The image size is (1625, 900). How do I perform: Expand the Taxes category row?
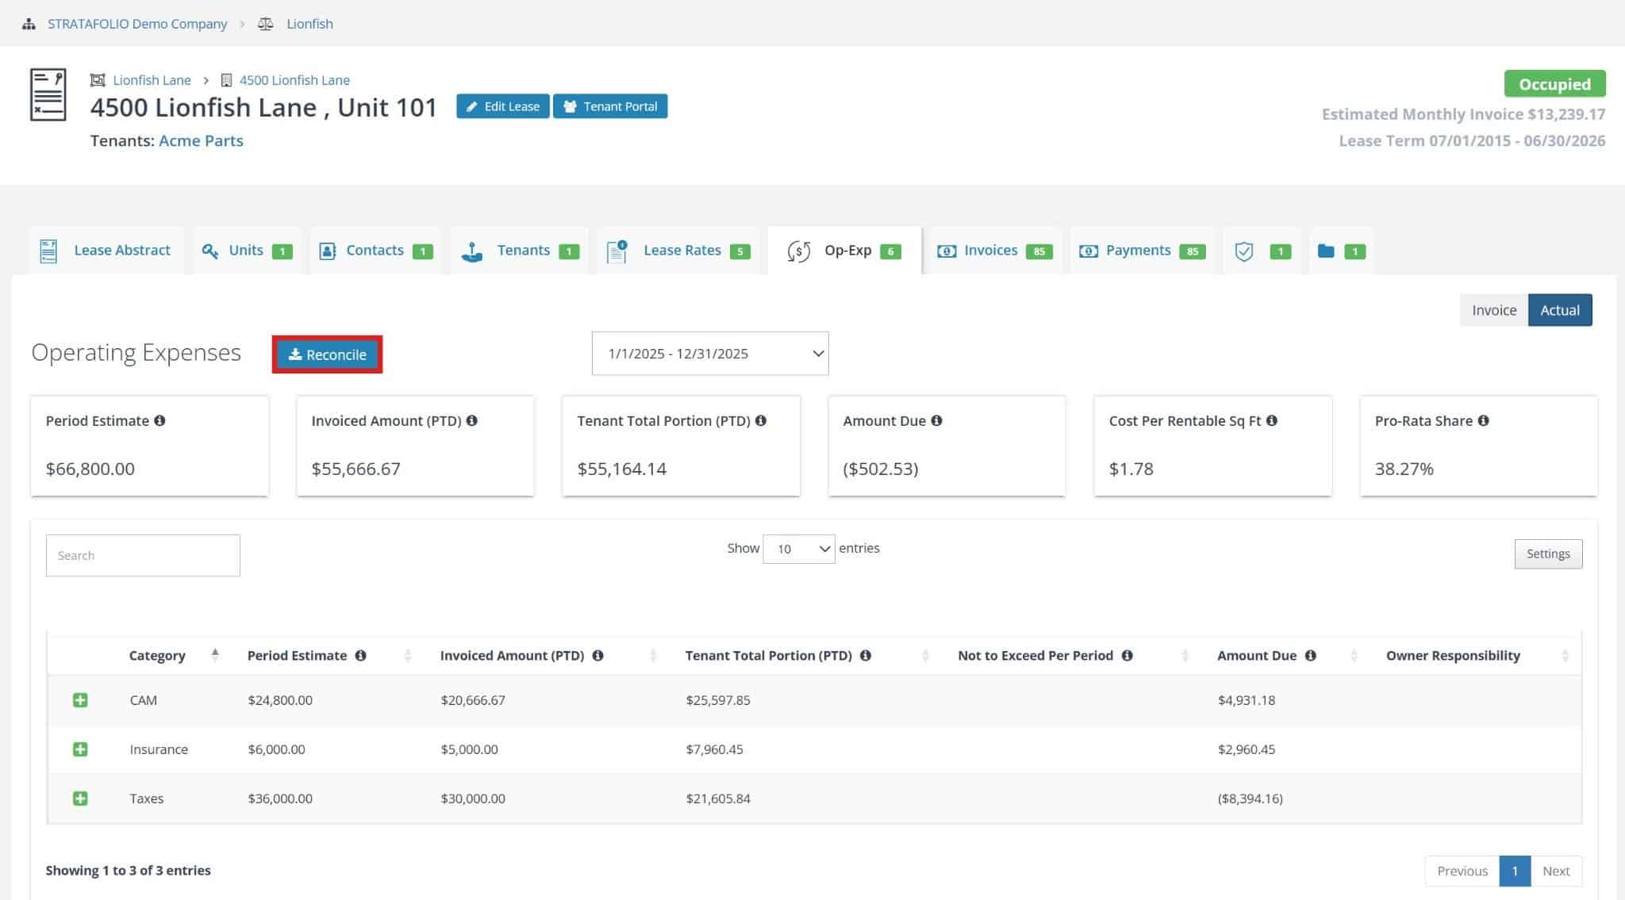[x=80, y=798]
